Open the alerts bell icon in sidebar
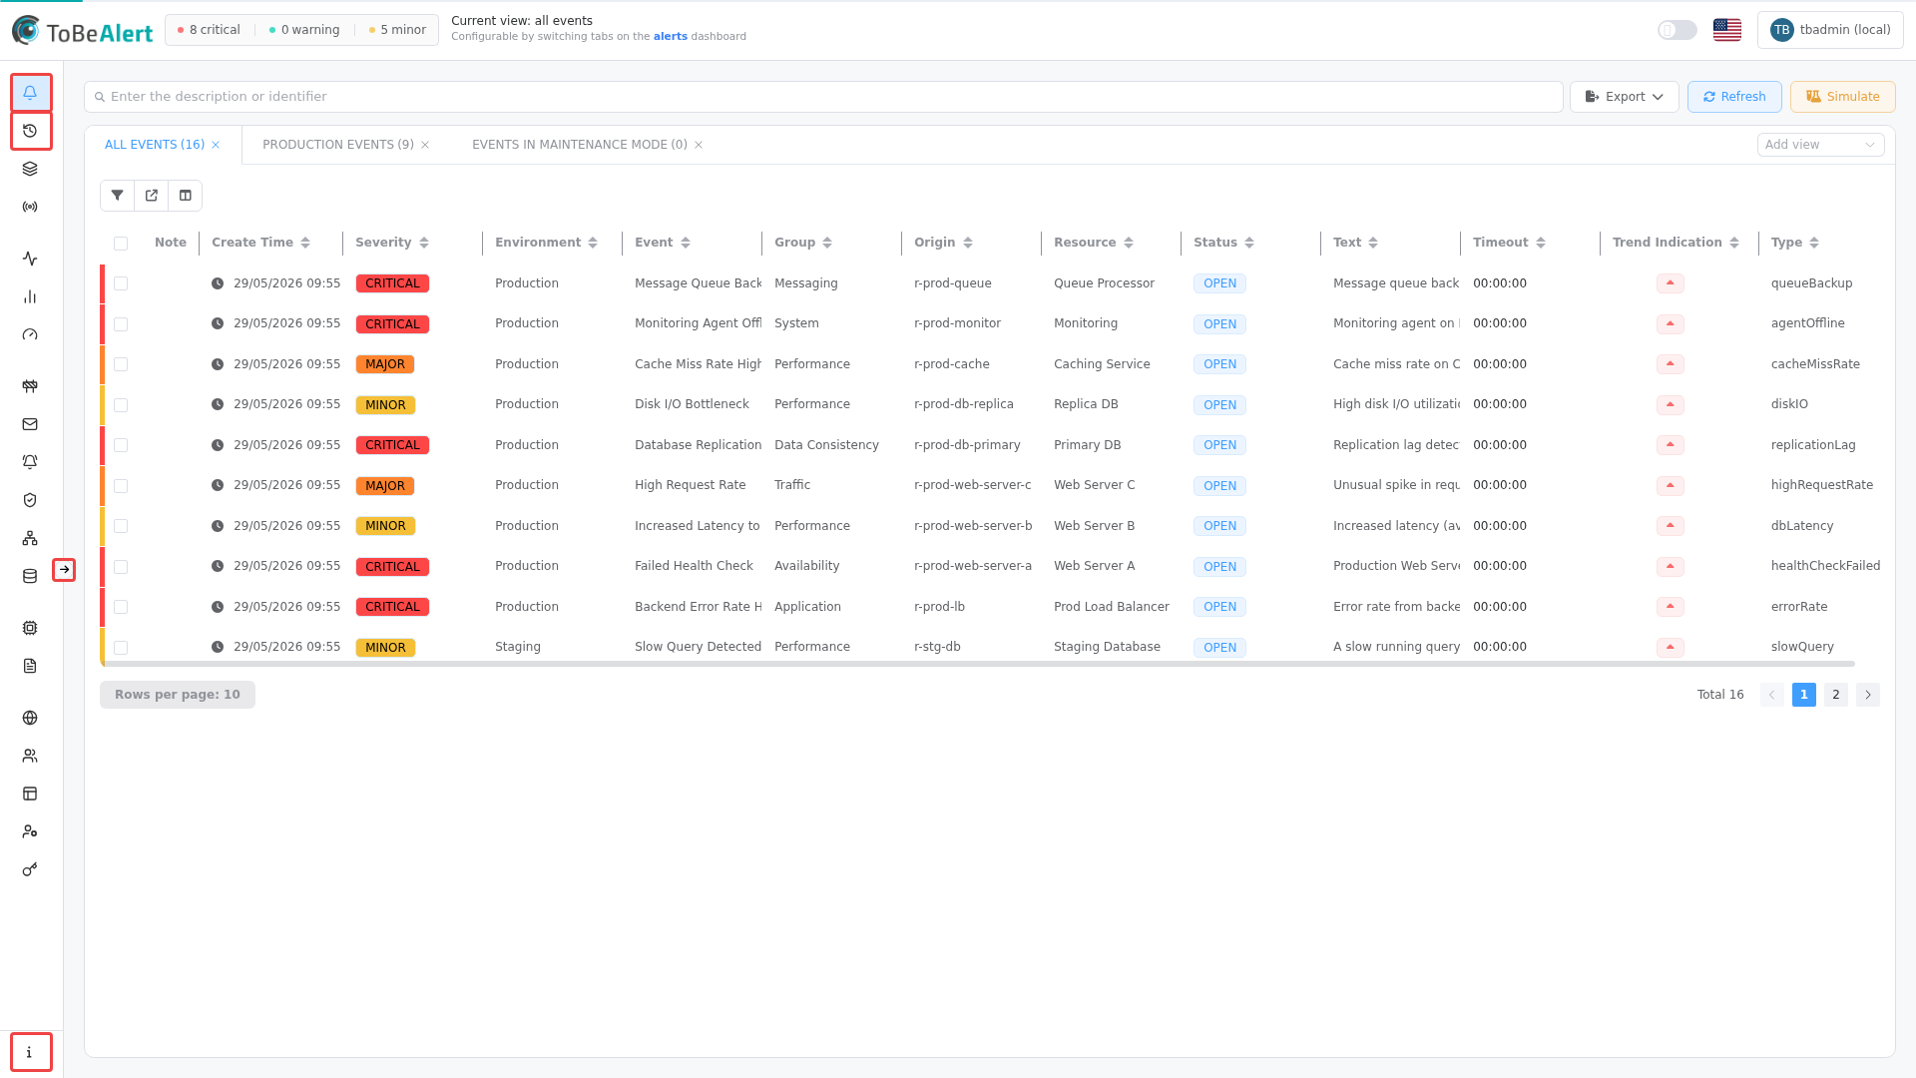The image size is (1916, 1078). (30, 93)
